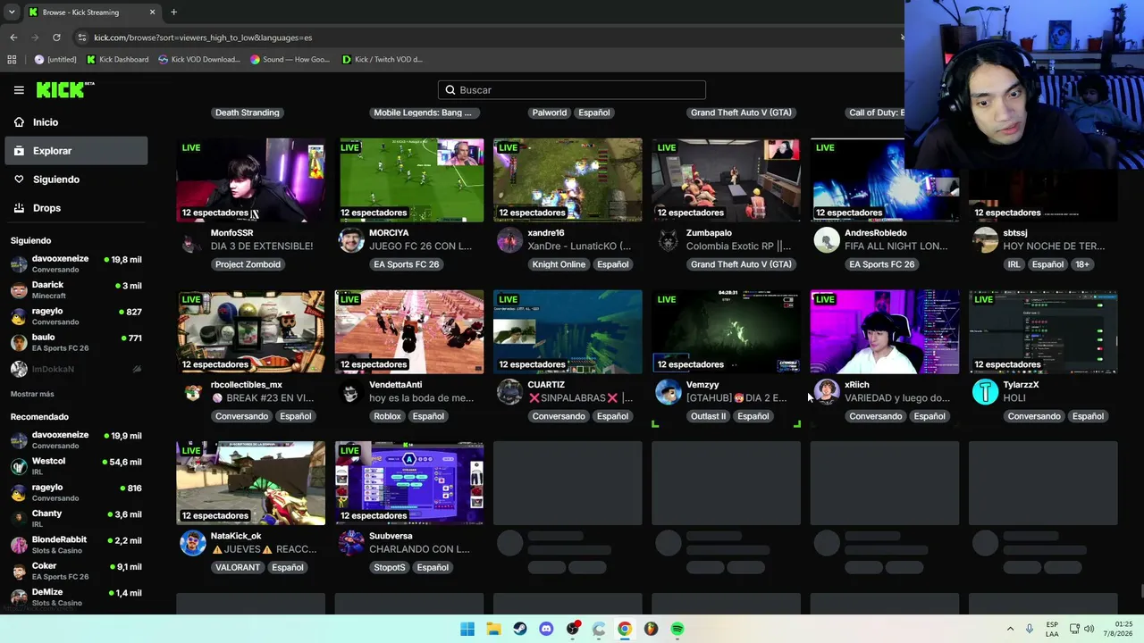Open MORCIYA's channel avatar

click(351, 241)
